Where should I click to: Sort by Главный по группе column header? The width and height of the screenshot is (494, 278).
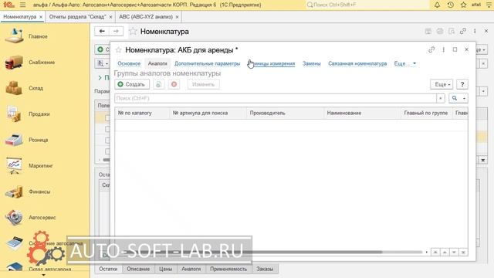426,113
